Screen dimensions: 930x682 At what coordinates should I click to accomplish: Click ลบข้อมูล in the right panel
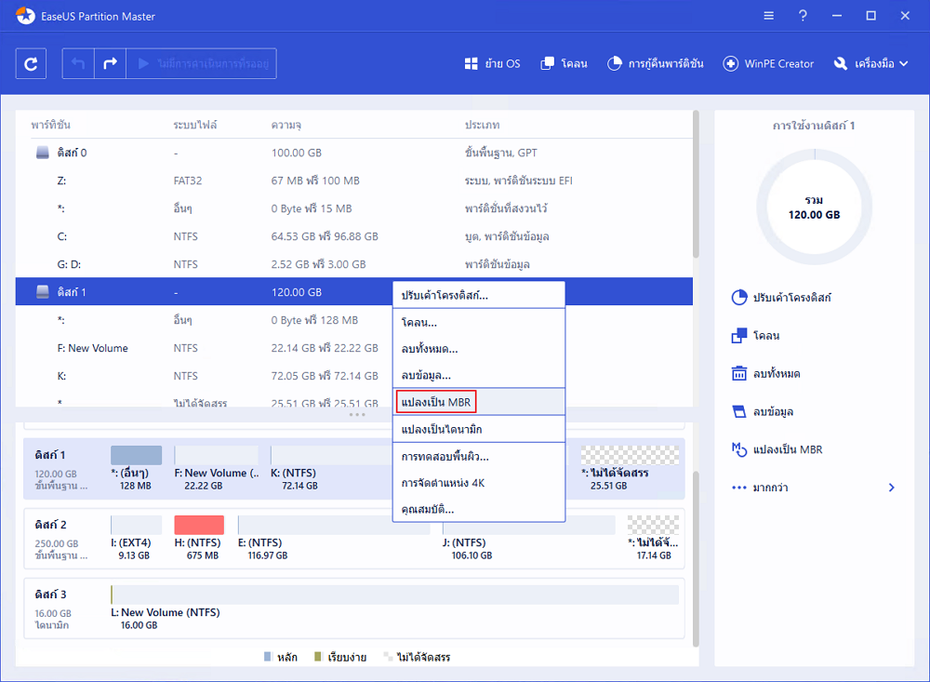point(763,411)
